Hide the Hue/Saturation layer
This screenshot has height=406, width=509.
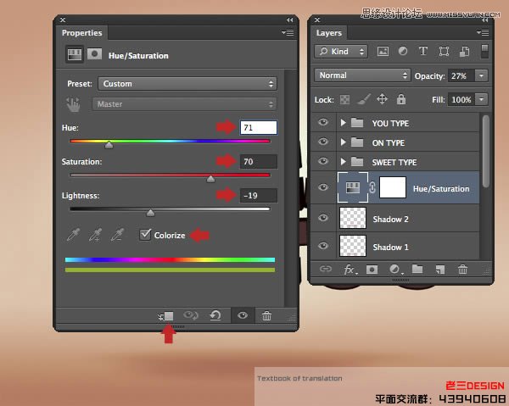(x=323, y=187)
